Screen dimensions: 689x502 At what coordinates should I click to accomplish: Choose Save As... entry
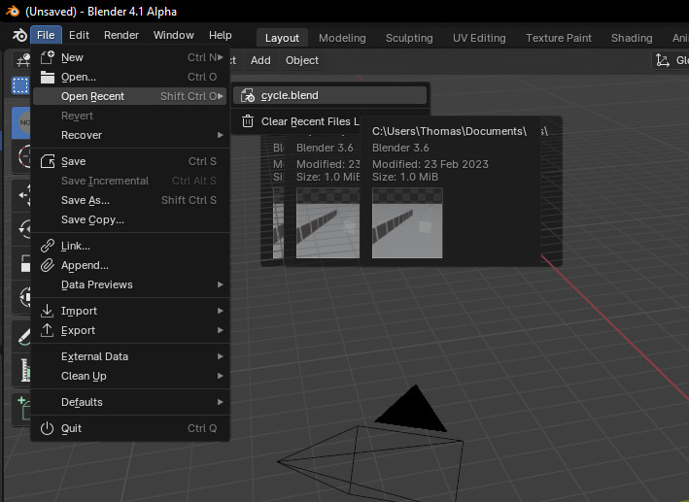(130, 200)
